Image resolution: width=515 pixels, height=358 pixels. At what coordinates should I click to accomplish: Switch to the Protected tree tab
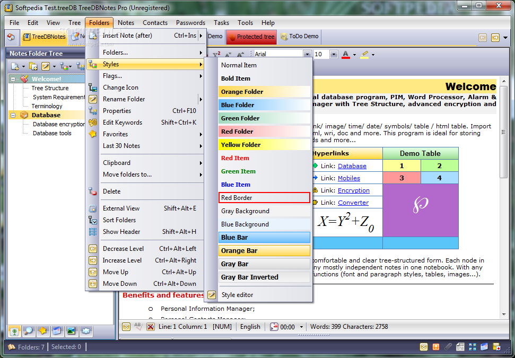251,37
